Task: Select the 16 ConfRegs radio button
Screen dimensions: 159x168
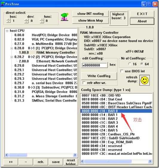Action: pos(130,64)
